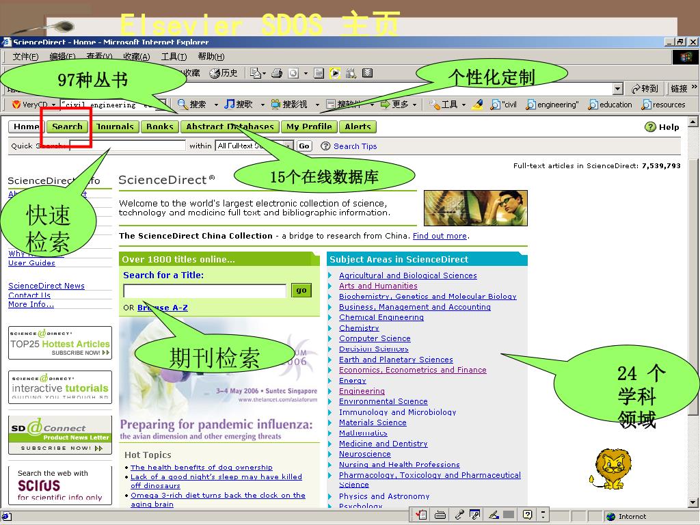Click the Go (转到) address bar button
The width and height of the screenshot is (700, 525).
pos(645,88)
